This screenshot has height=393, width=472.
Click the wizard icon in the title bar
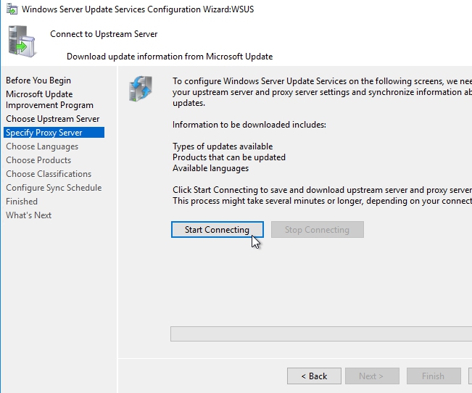click(9, 9)
